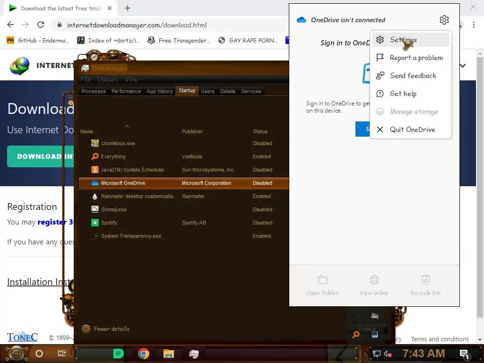Select Quit OneDrive
Screen dimensions: 484x363
click(411, 130)
